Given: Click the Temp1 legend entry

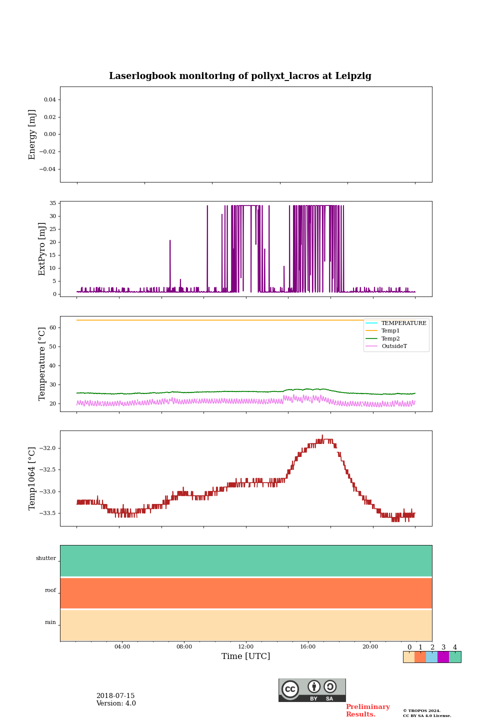Looking at the screenshot, I should [383, 331].
